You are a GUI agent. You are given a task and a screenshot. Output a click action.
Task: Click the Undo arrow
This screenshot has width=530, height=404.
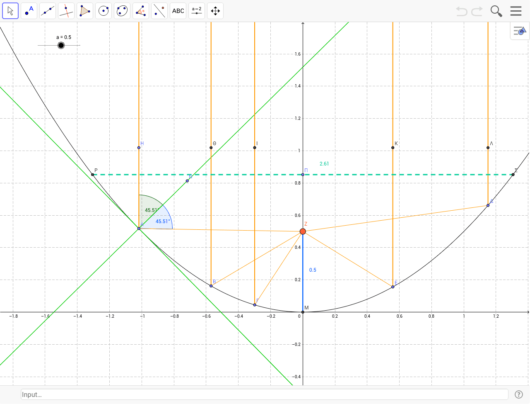(461, 11)
